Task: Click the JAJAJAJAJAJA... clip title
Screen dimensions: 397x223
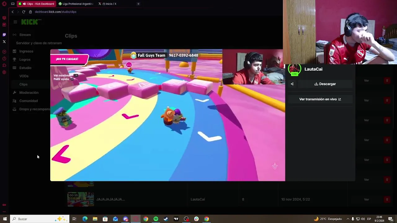Action: coord(110,199)
